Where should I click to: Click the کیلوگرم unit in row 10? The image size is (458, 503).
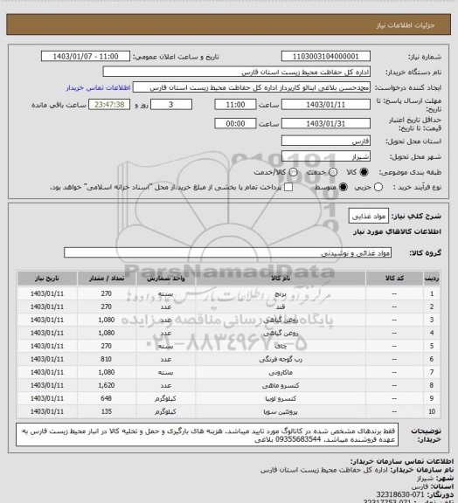[166, 412]
